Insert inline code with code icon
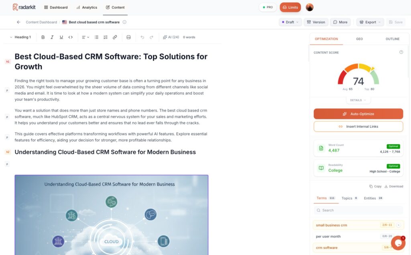Viewport: 411px width, 255px height. 71,37
